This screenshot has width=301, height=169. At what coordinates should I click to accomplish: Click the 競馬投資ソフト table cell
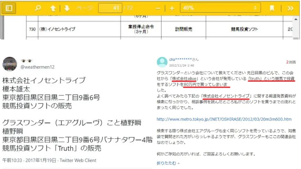pyautogui.click(x=244, y=29)
